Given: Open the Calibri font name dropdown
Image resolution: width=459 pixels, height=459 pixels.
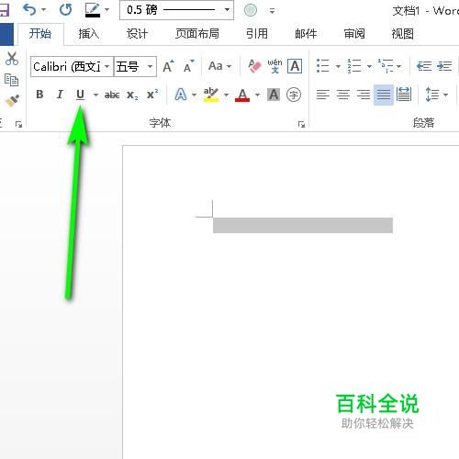Looking at the screenshot, I should click(x=106, y=66).
